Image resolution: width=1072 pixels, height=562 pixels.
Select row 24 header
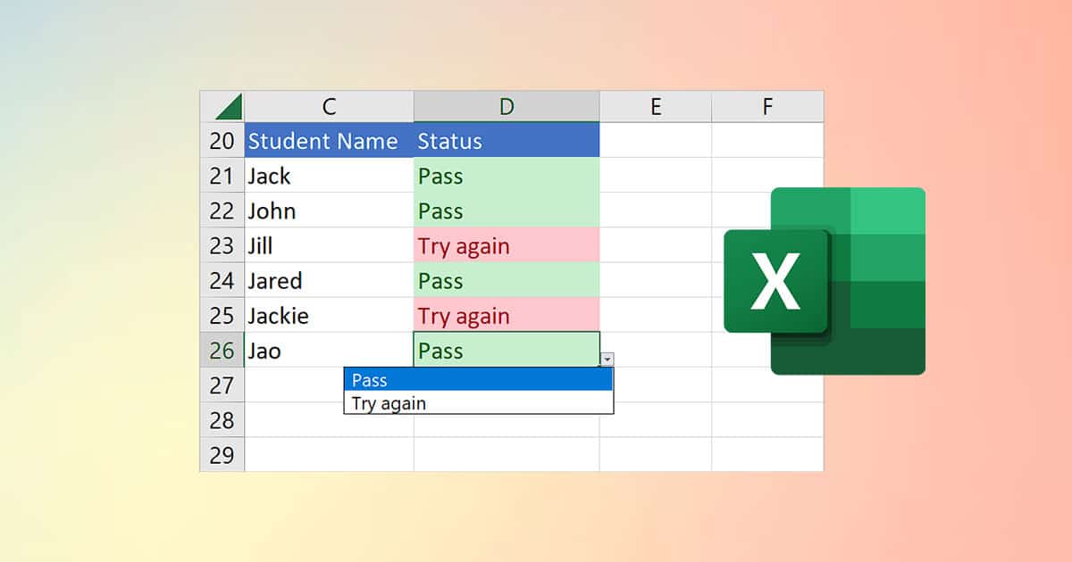click(x=222, y=279)
